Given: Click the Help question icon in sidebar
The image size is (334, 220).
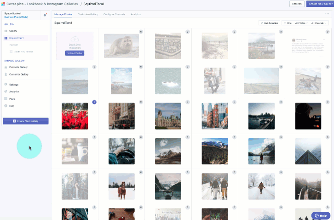Looking at the screenshot, I should point(6,106).
